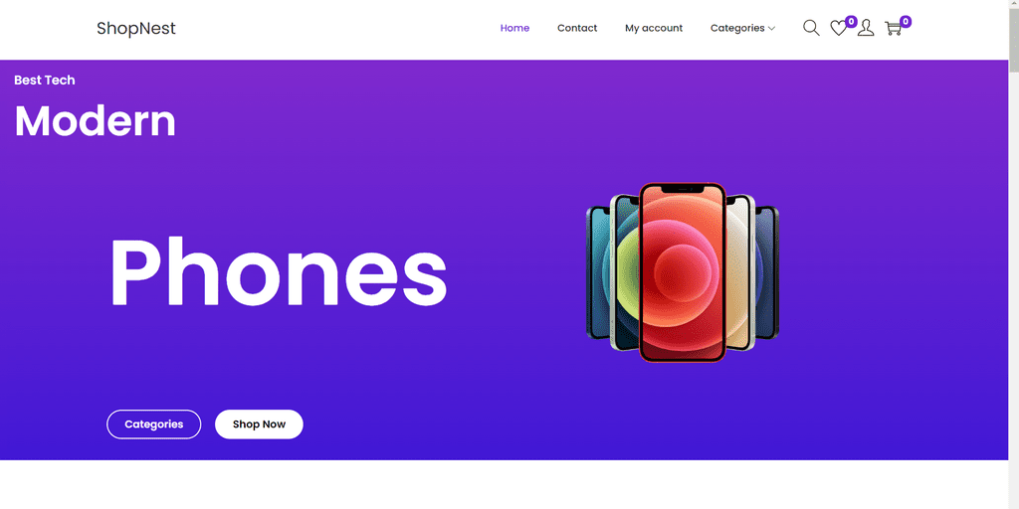
Task: Open wishlist via the heart icon
Action: [838, 29]
